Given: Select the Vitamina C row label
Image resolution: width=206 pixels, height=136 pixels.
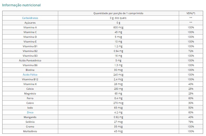Looking at the screenshot, I should point(30,32).
